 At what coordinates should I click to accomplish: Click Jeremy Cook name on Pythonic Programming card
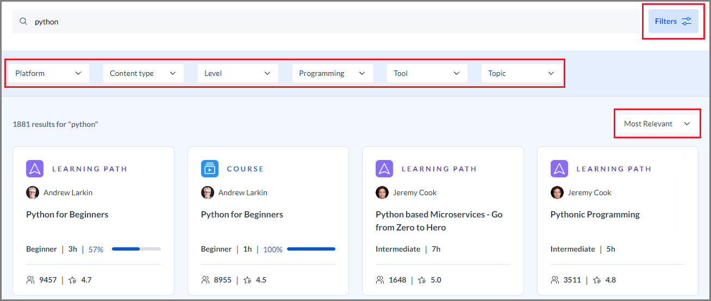coord(590,193)
